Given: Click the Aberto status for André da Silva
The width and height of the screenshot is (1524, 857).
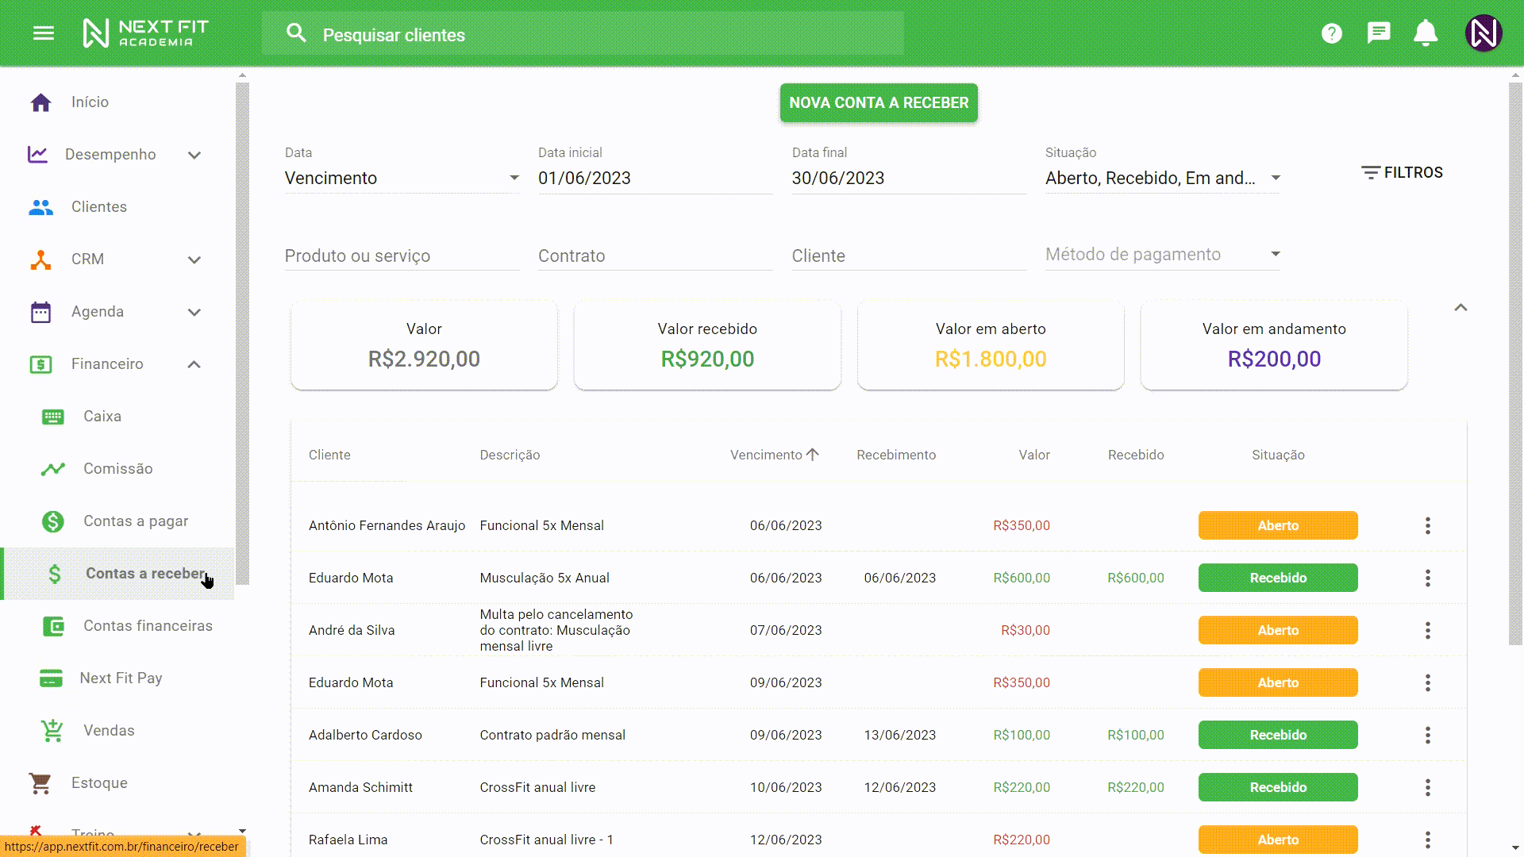Looking at the screenshot, I should [1277, 630].
